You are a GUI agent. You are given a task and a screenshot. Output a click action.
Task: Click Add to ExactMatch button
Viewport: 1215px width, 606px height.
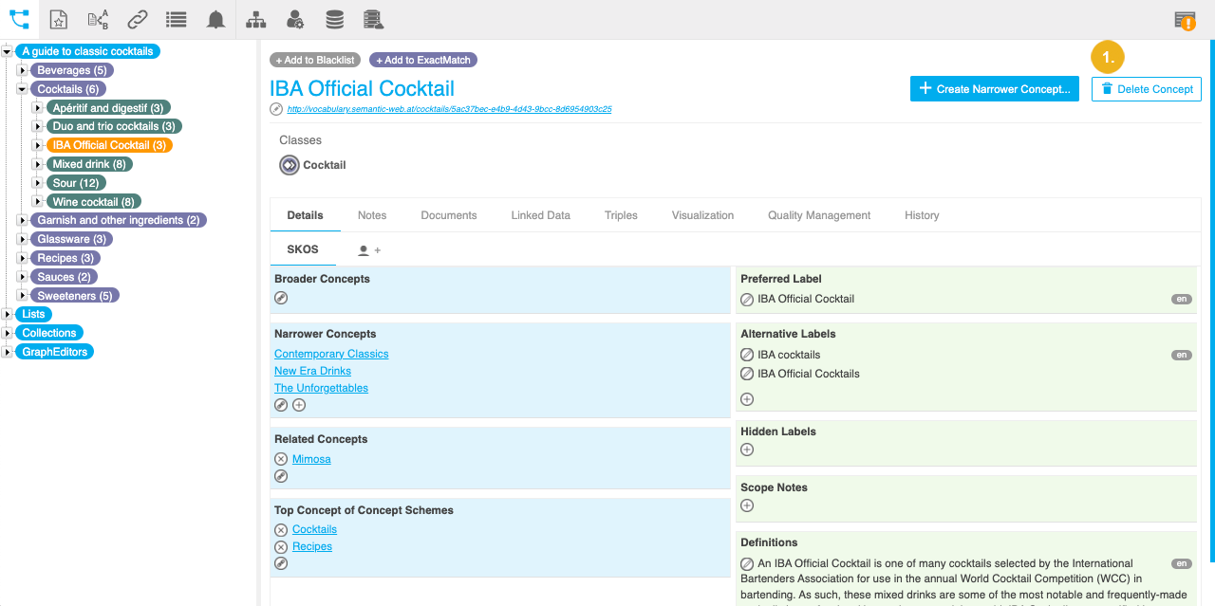423,60
